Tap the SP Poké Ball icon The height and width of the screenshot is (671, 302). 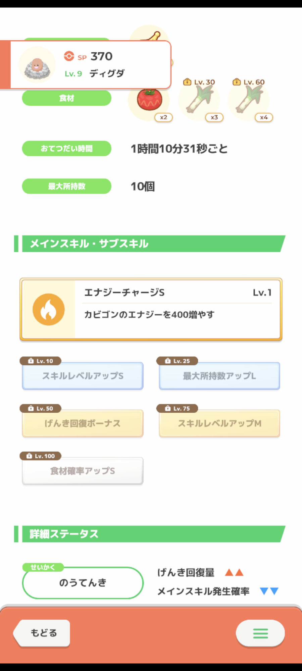pyautogui.click(x=69, y=56)
